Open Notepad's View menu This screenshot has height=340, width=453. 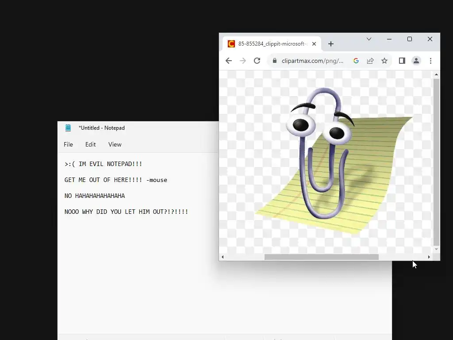coord(115,145)
